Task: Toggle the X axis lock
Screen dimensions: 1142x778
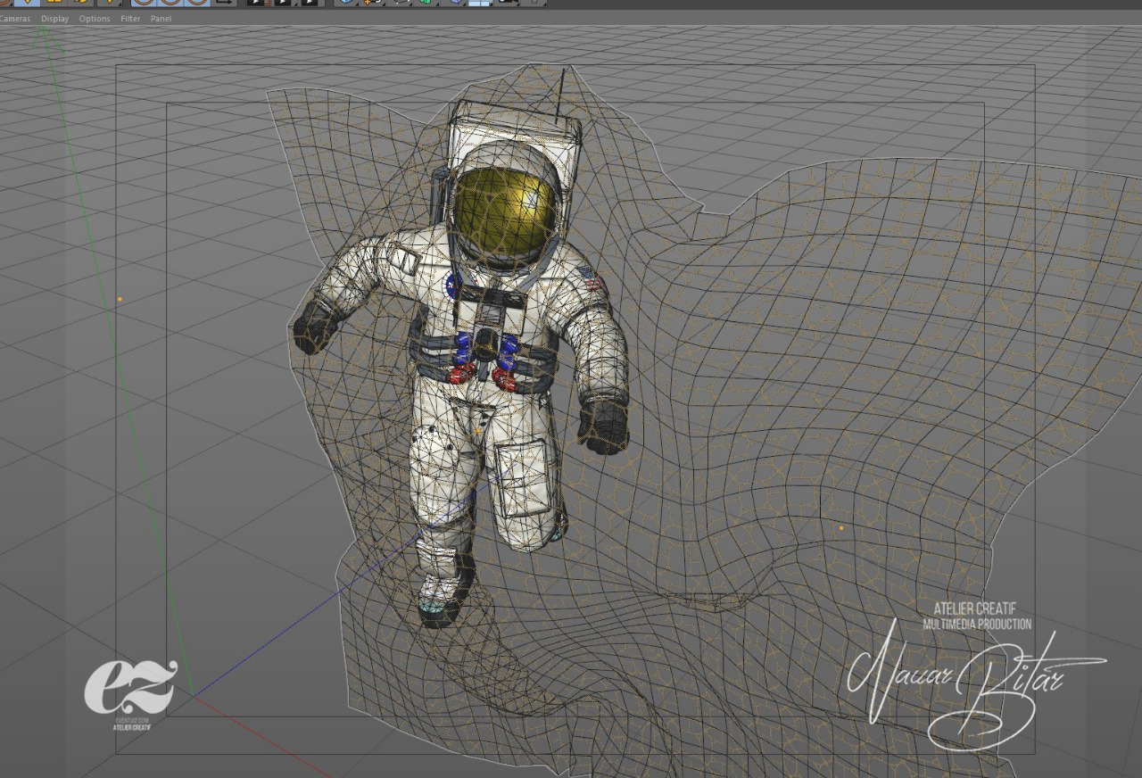Action: tap(144, 2)
